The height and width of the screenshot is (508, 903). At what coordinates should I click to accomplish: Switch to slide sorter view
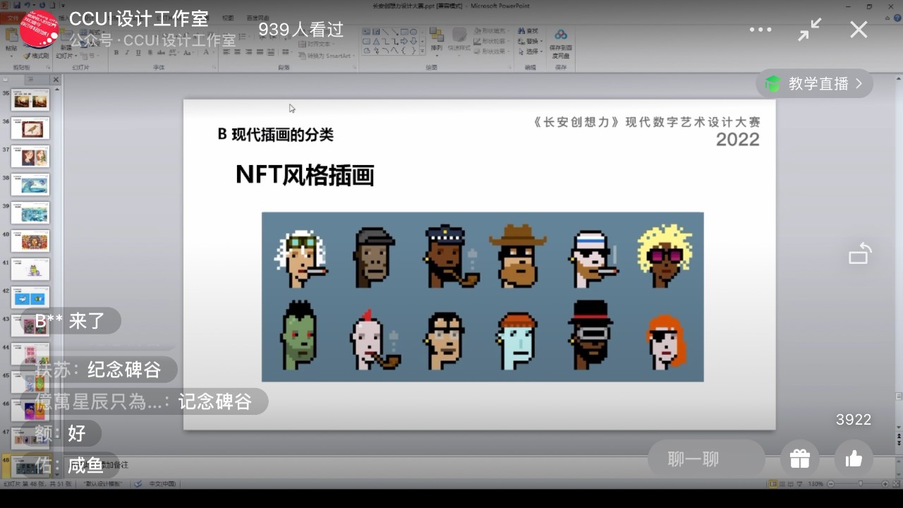782,484
